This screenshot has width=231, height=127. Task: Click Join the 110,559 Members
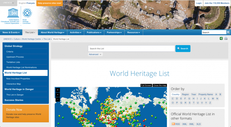click(217, 3)
